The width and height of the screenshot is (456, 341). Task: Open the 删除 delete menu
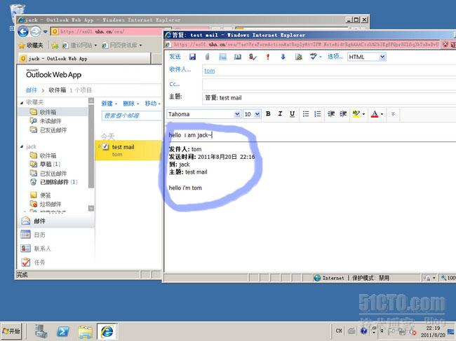131,104
